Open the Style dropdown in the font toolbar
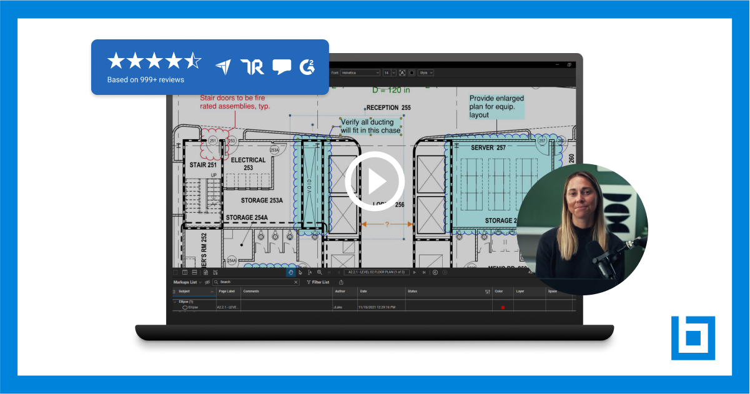750x394 pixels. click(x=426, y=72)
